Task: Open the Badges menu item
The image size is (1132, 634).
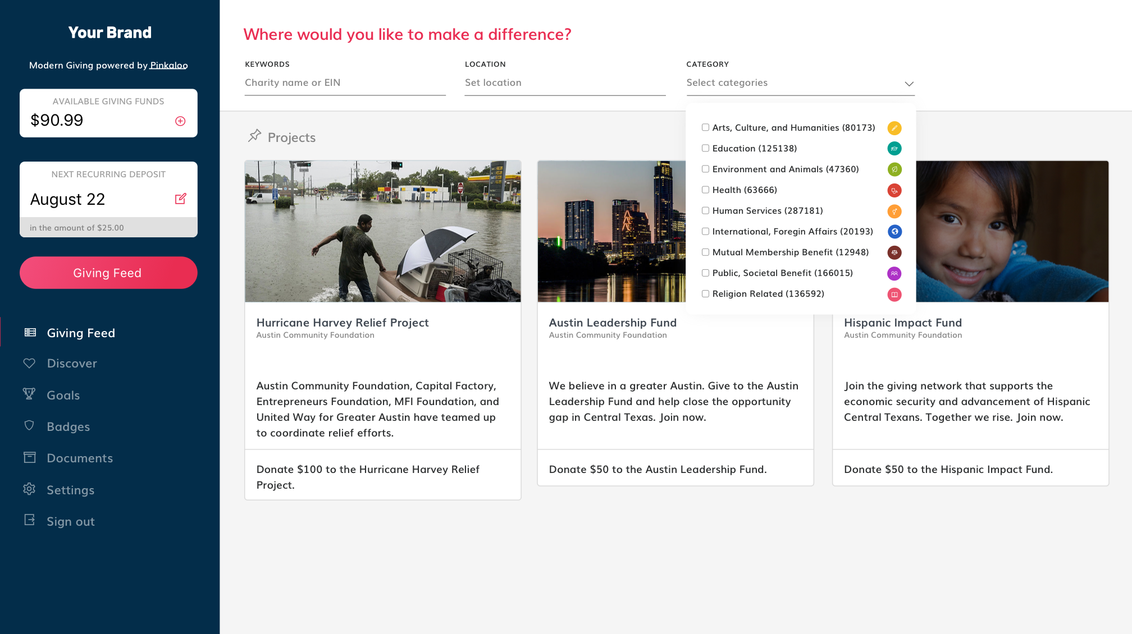Action: [x=69, y=426]
